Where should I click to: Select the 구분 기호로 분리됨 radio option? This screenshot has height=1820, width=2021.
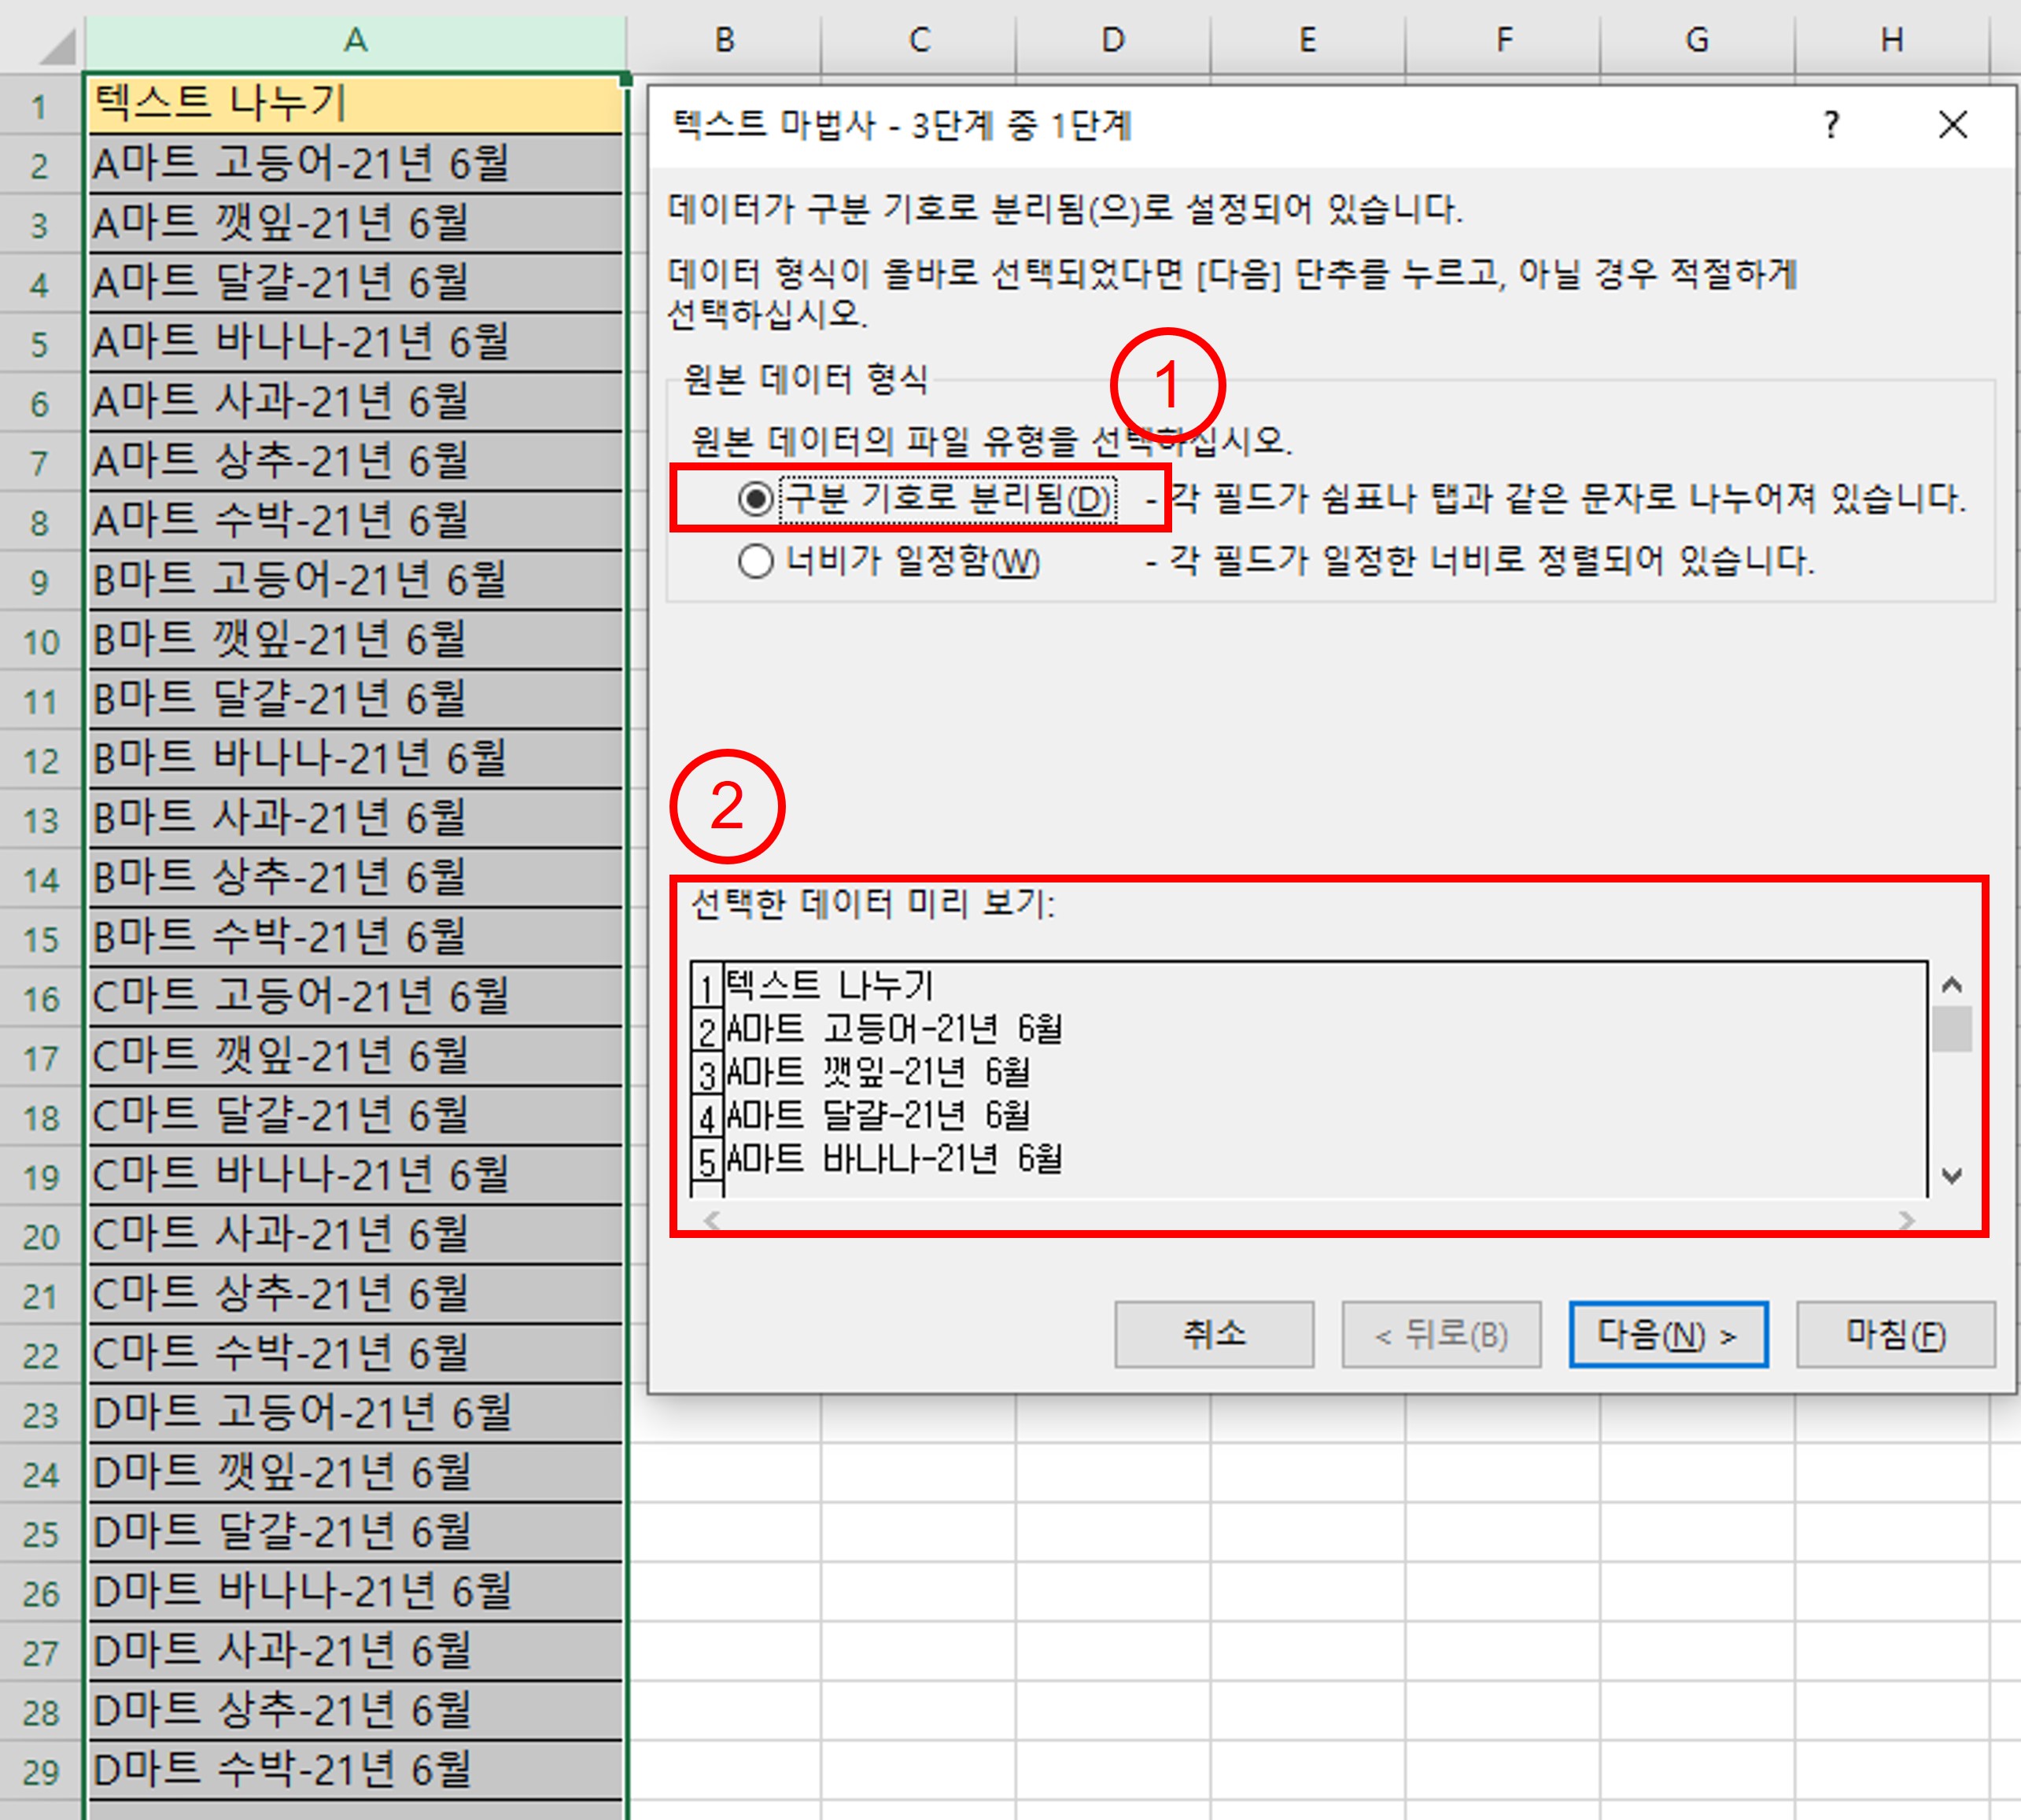[x=756, y=498]
